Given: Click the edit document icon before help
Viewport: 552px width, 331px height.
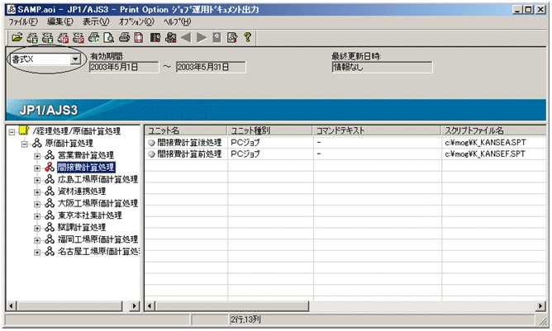Looking at the screenshot, I should tap(232, 37).
